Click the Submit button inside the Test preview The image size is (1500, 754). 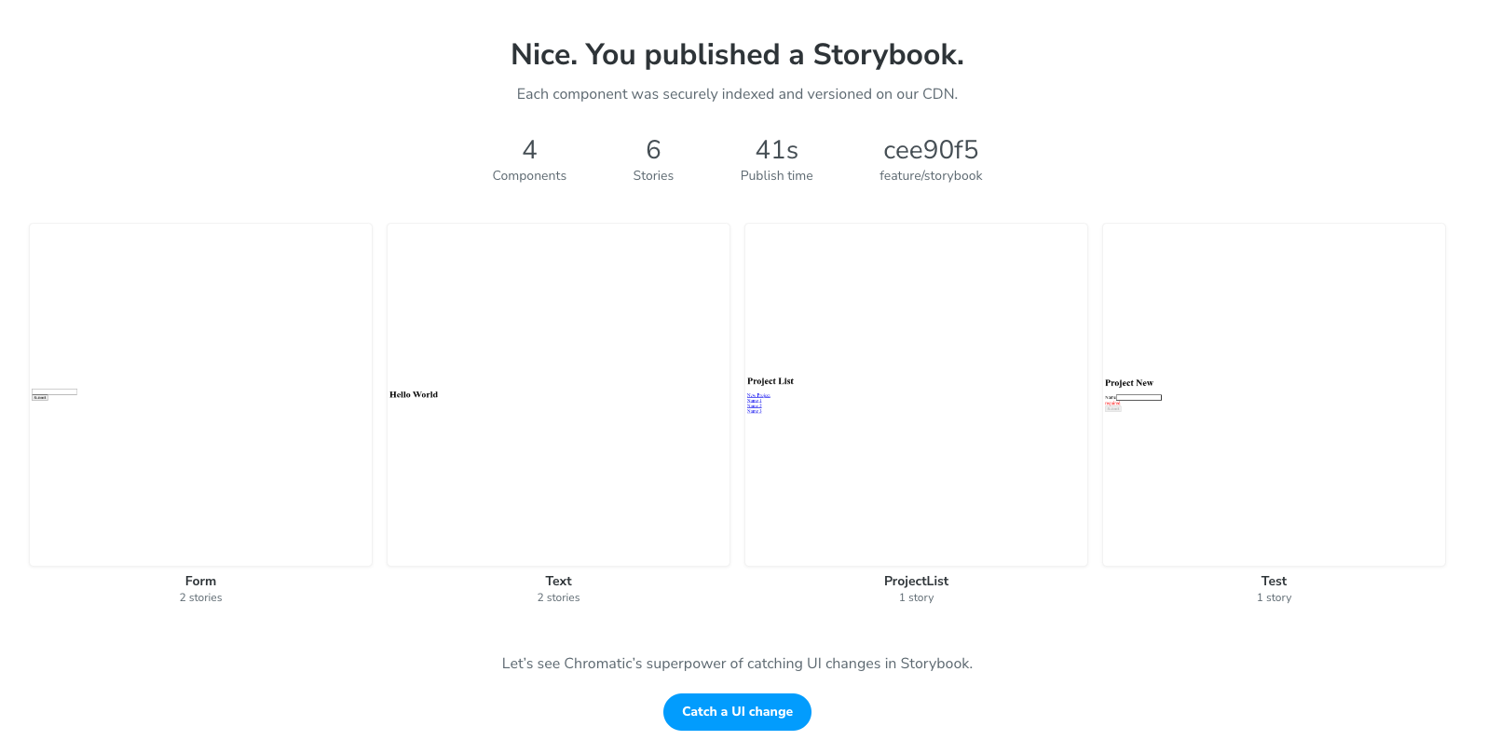click(1113, 408)
